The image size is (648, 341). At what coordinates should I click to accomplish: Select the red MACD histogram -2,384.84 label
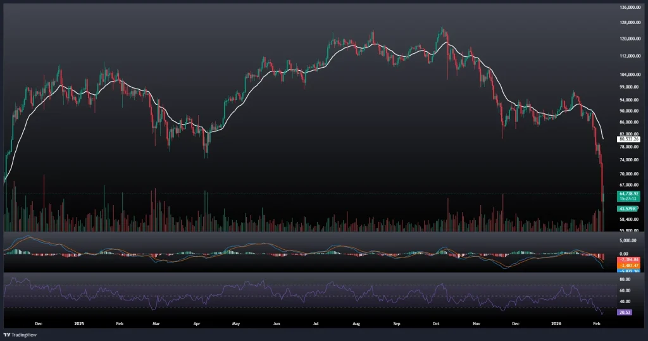click(627, 259)
